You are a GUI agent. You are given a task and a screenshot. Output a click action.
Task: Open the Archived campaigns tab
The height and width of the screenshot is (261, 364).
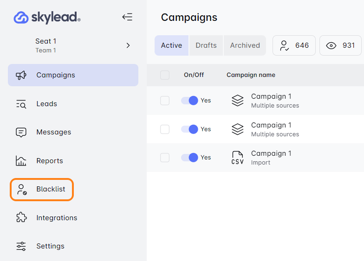point(245,45)
